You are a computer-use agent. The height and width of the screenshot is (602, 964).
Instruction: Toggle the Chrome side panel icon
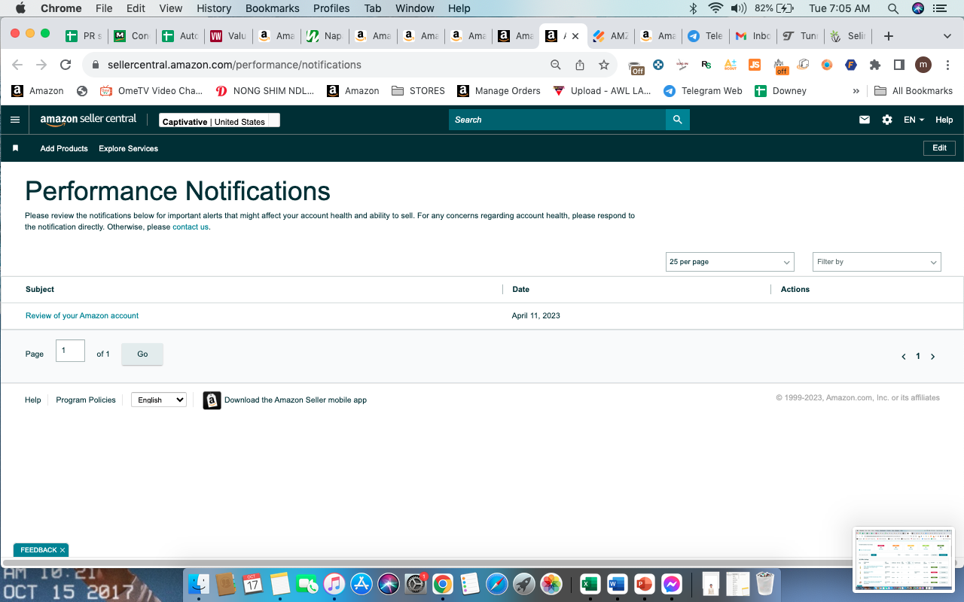click(x=898, y=65)
